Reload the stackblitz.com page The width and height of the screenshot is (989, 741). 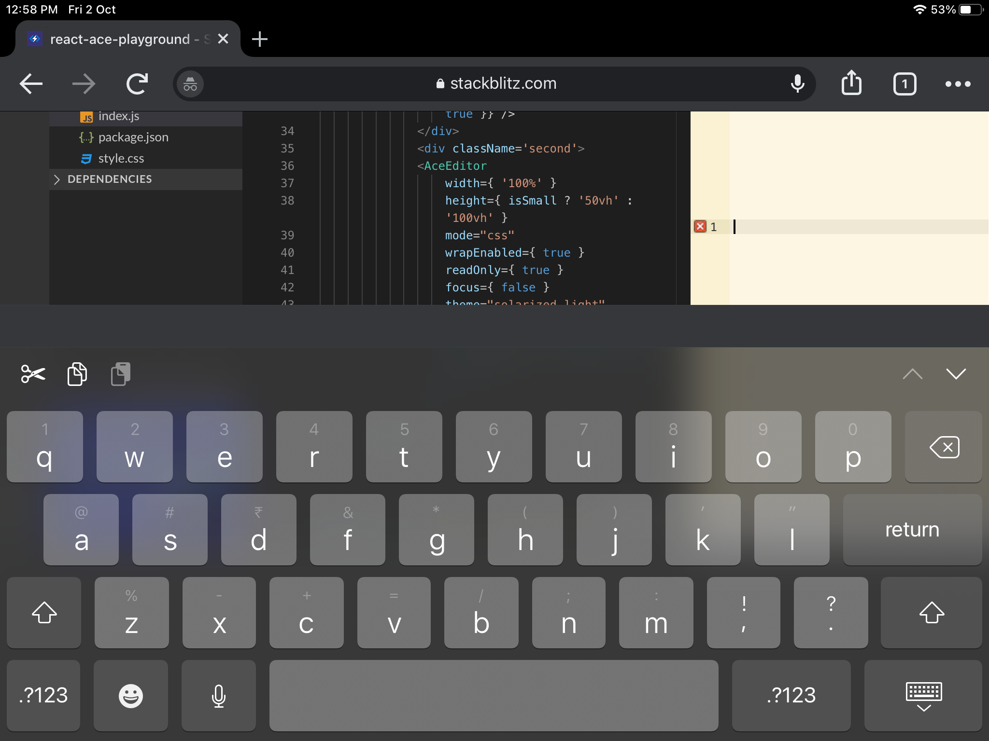[x=137, y=83]
